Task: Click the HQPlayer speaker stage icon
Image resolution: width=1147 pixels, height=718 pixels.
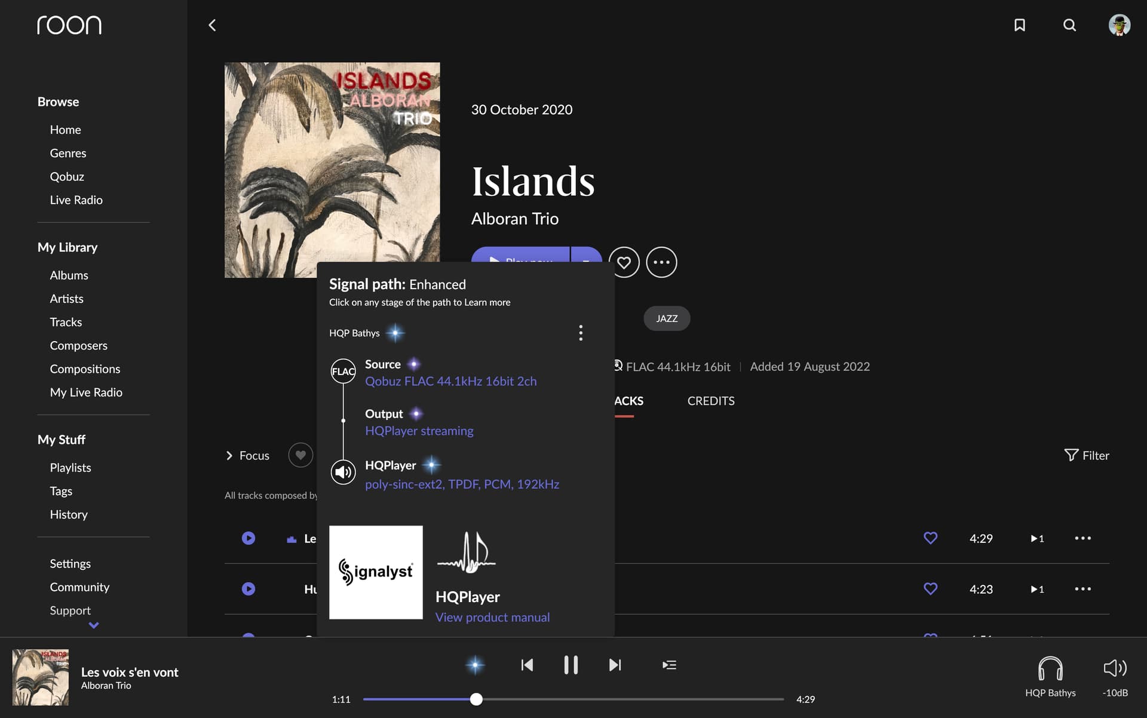Action: [343, 472]
